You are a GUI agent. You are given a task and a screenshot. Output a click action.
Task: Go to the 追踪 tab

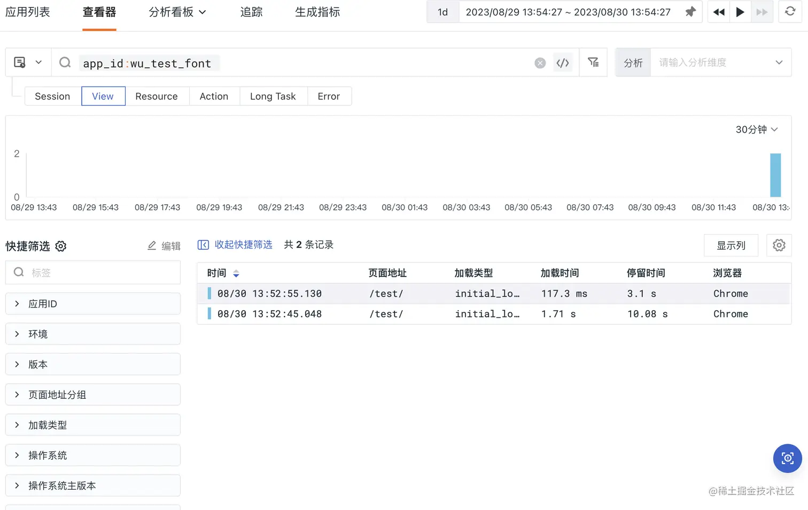pyautogui.click(x=251, y=12)
